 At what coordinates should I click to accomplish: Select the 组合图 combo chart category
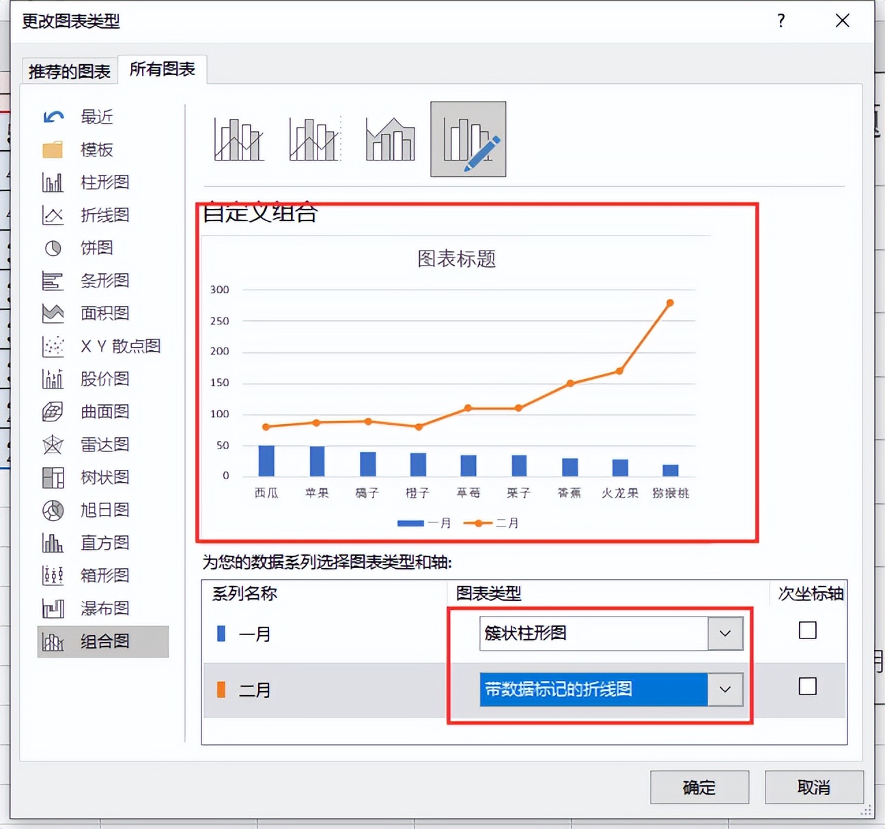tap(103, 641)
